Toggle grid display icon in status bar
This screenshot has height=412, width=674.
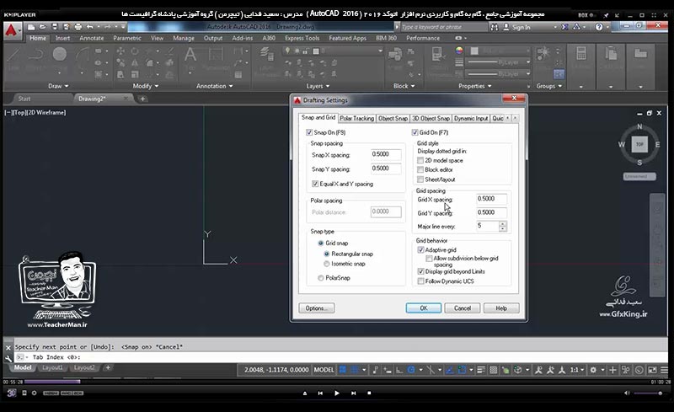(x=343, y=370)
